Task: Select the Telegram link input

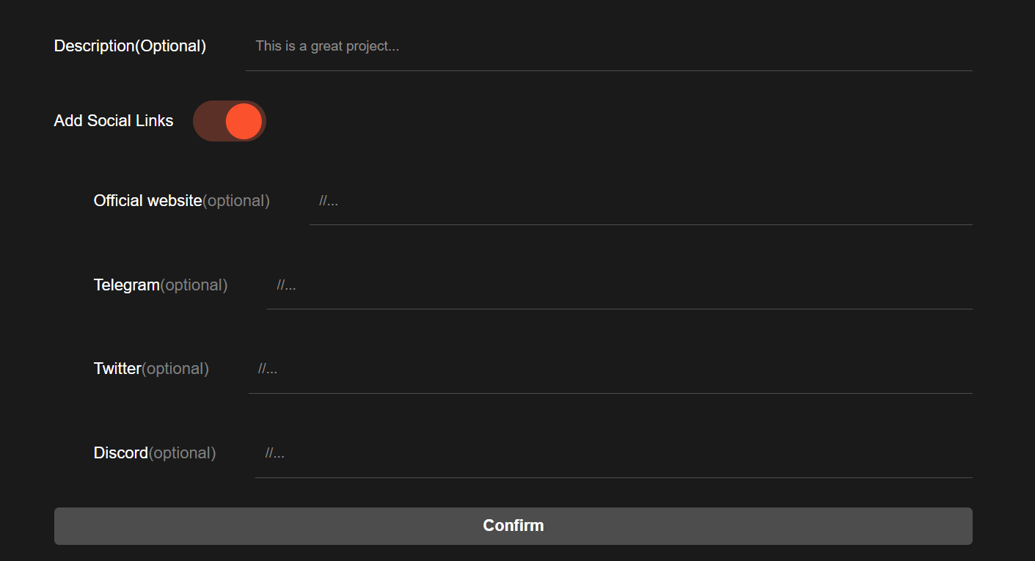Action: (619, 285)
